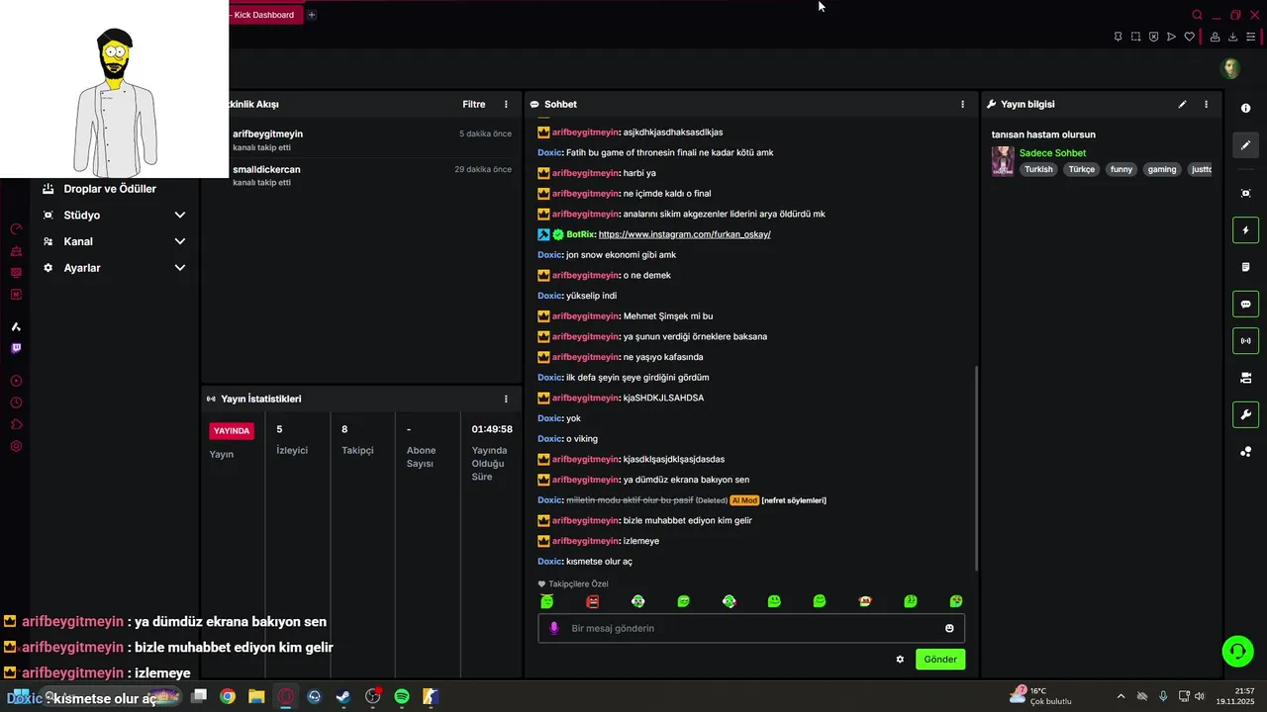
Task: Open File Explorer from Windows taskbar
Action: 256,696
